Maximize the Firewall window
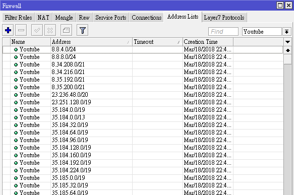Image resolution: width=294 pixels, height=195 pixels. point(280,5)
